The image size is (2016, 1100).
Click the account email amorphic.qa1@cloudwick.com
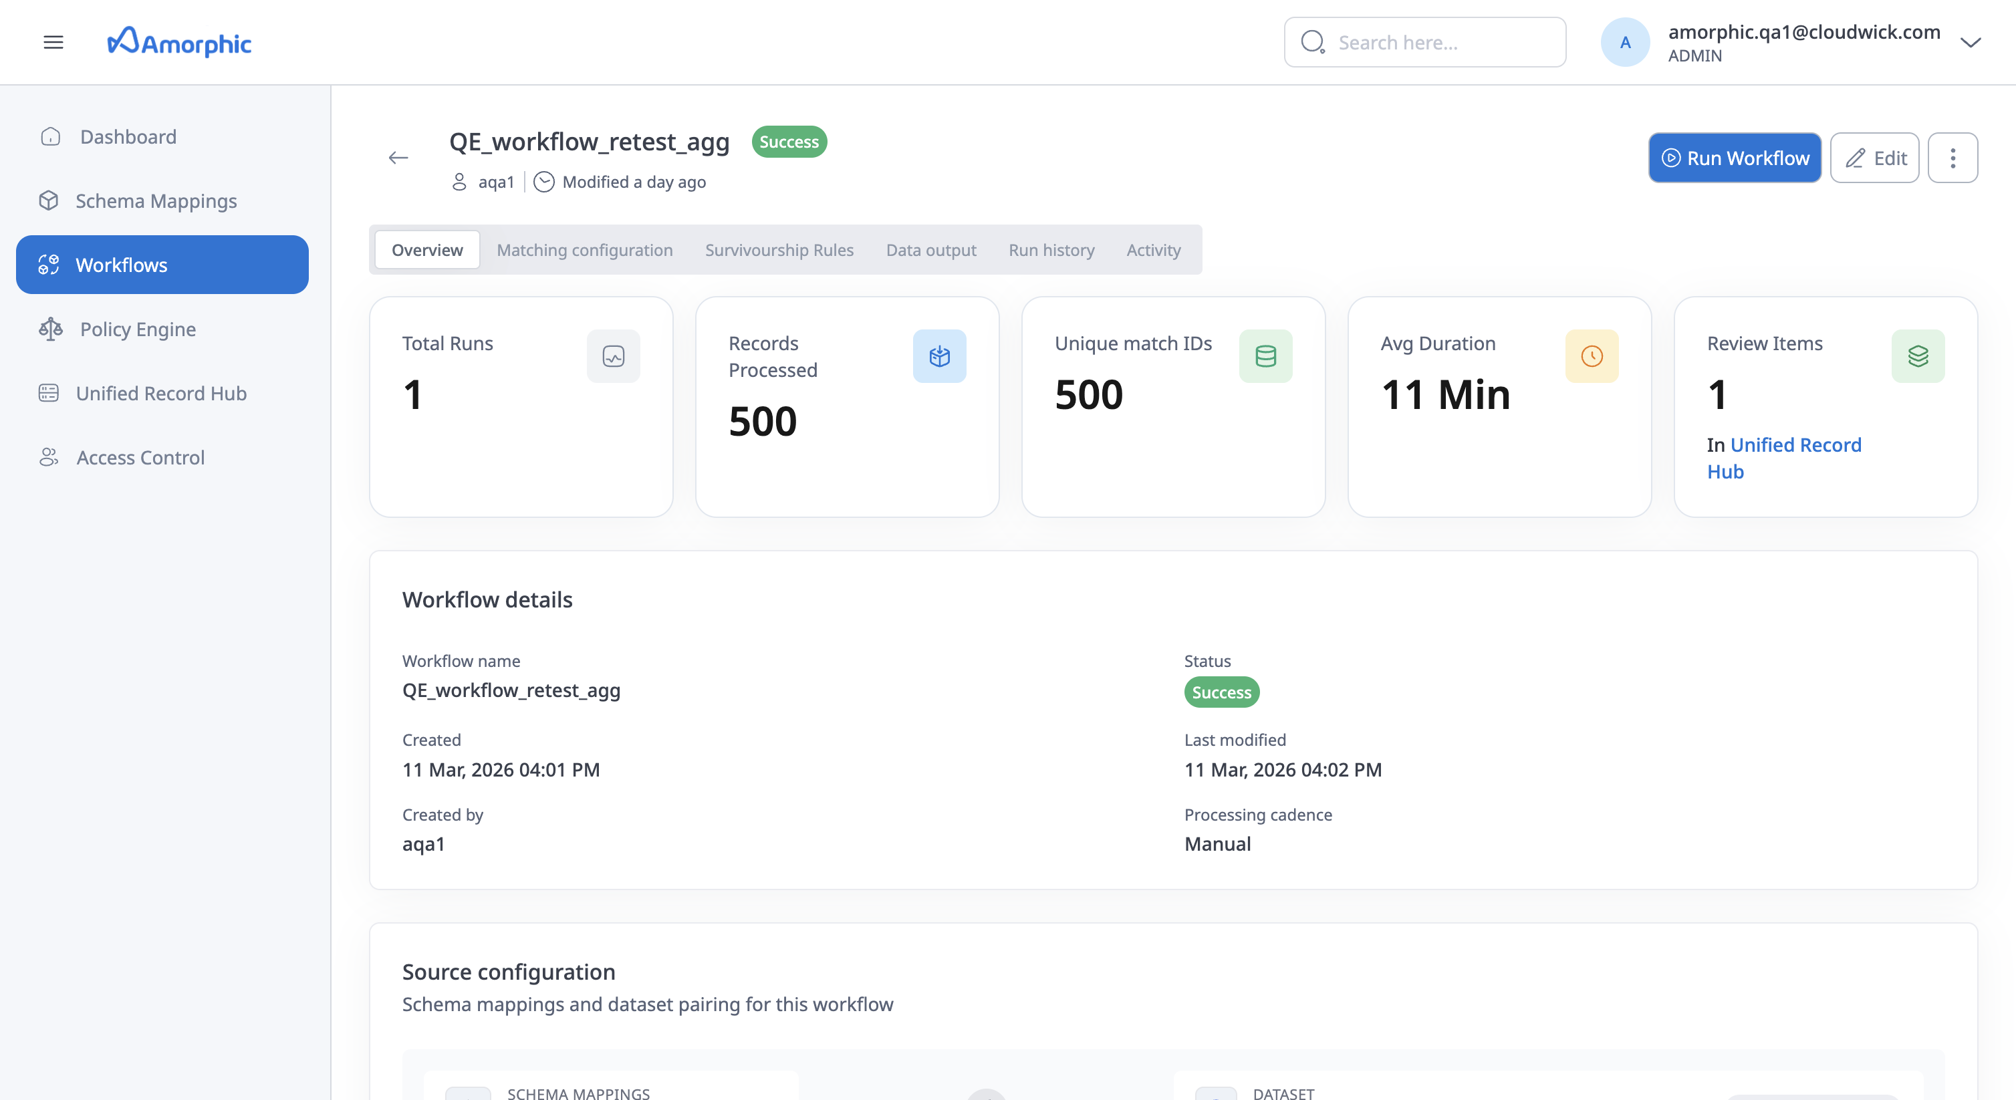point(1804,32)
